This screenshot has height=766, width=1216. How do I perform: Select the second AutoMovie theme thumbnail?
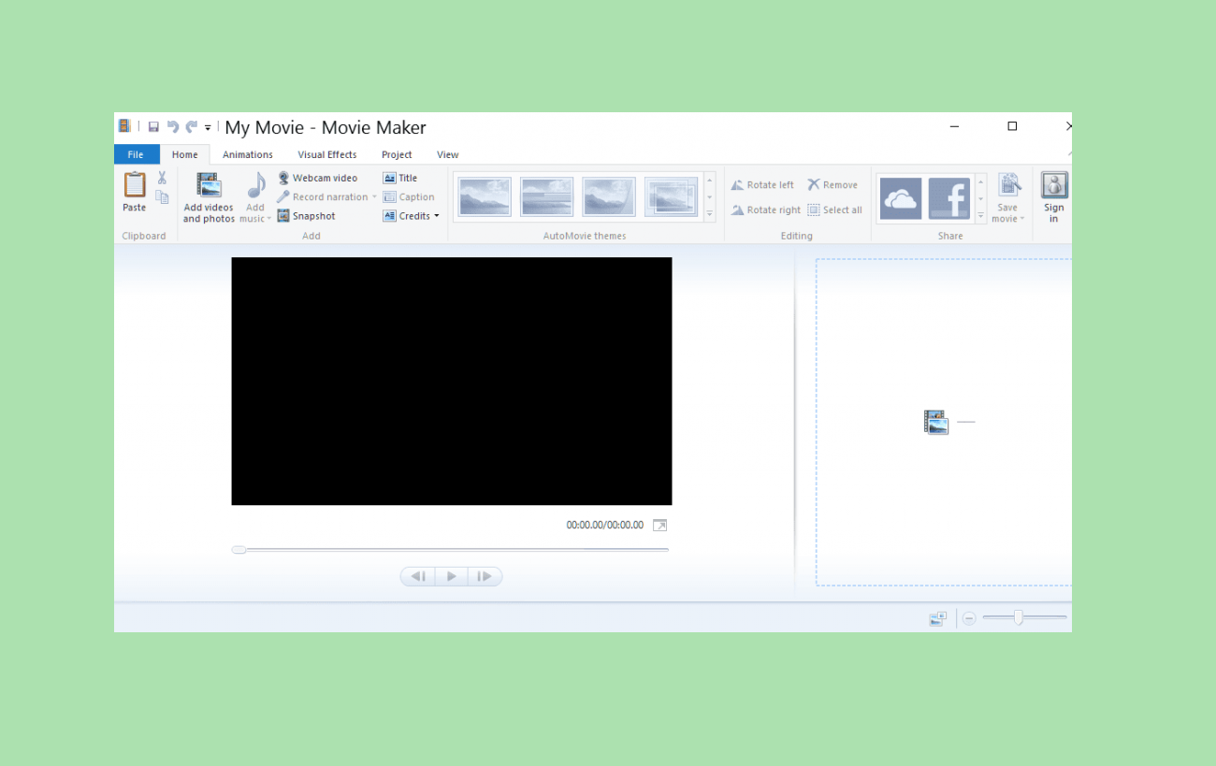point(546,196)
